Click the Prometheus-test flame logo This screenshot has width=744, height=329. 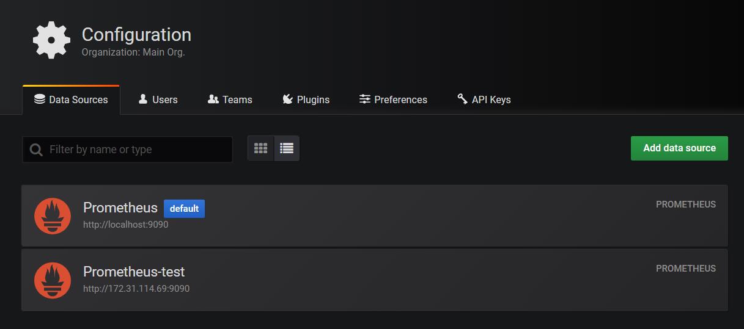pyautogui.click(x=53, y=280)
